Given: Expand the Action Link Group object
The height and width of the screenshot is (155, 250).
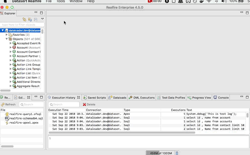Looking at the screenshot, I should [x=10, y=65].
